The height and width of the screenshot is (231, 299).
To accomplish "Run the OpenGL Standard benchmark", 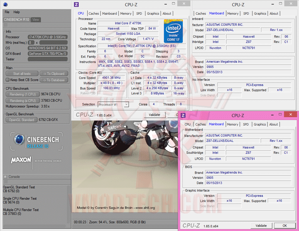I will click(22, 120).
